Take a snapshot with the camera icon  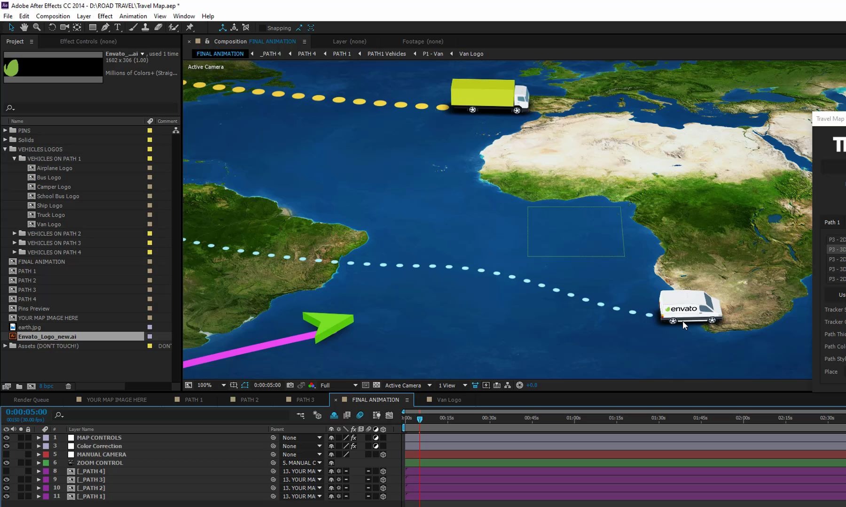(x=290, y=385)
